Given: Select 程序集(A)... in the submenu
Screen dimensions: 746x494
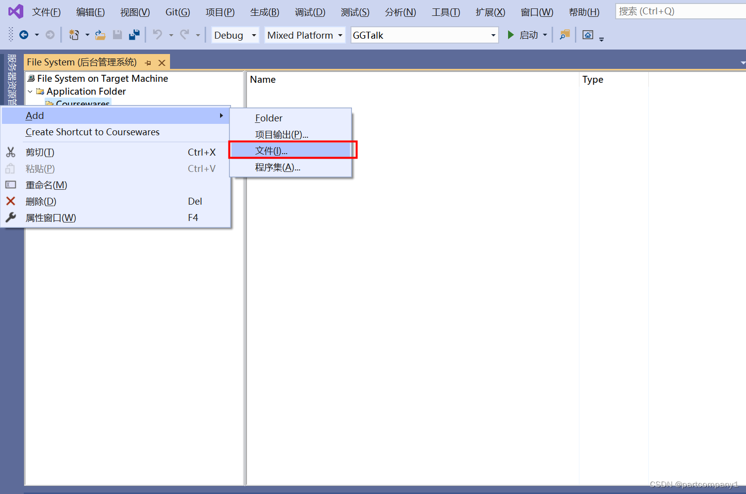Looking at the screenshot, I should click(291, 167).
